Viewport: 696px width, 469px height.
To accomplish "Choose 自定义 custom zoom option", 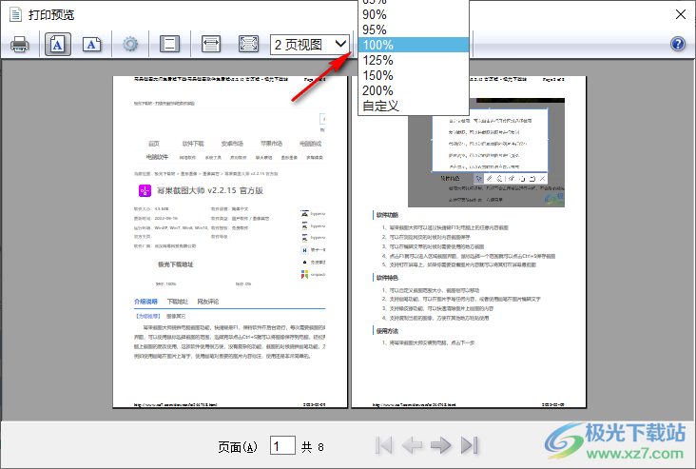I will [x=414, y=106].
